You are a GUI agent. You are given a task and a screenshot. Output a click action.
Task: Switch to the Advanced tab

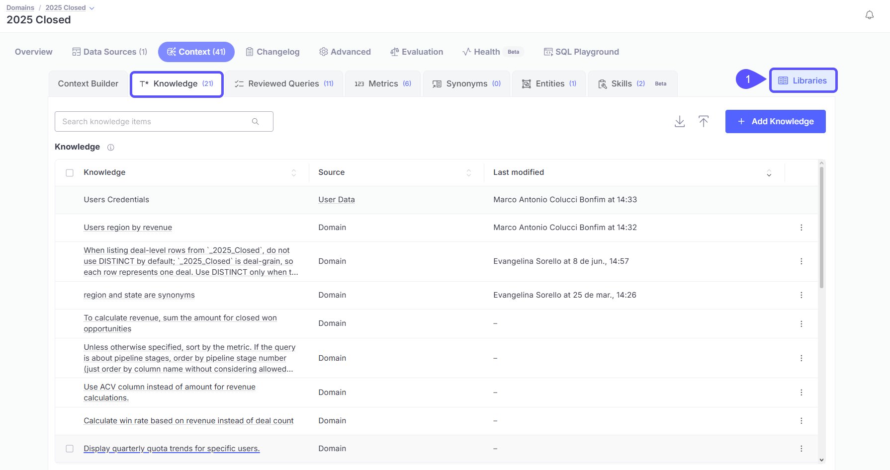click(x=345, y=52)
